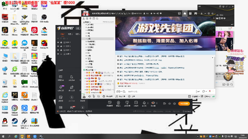Click the star favorite icon in channel header
Screen dimensions: 248x139
pos(151,14)
